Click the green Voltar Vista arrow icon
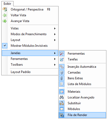The height and width of the screenshot is (120, 109). coord(5,15)
